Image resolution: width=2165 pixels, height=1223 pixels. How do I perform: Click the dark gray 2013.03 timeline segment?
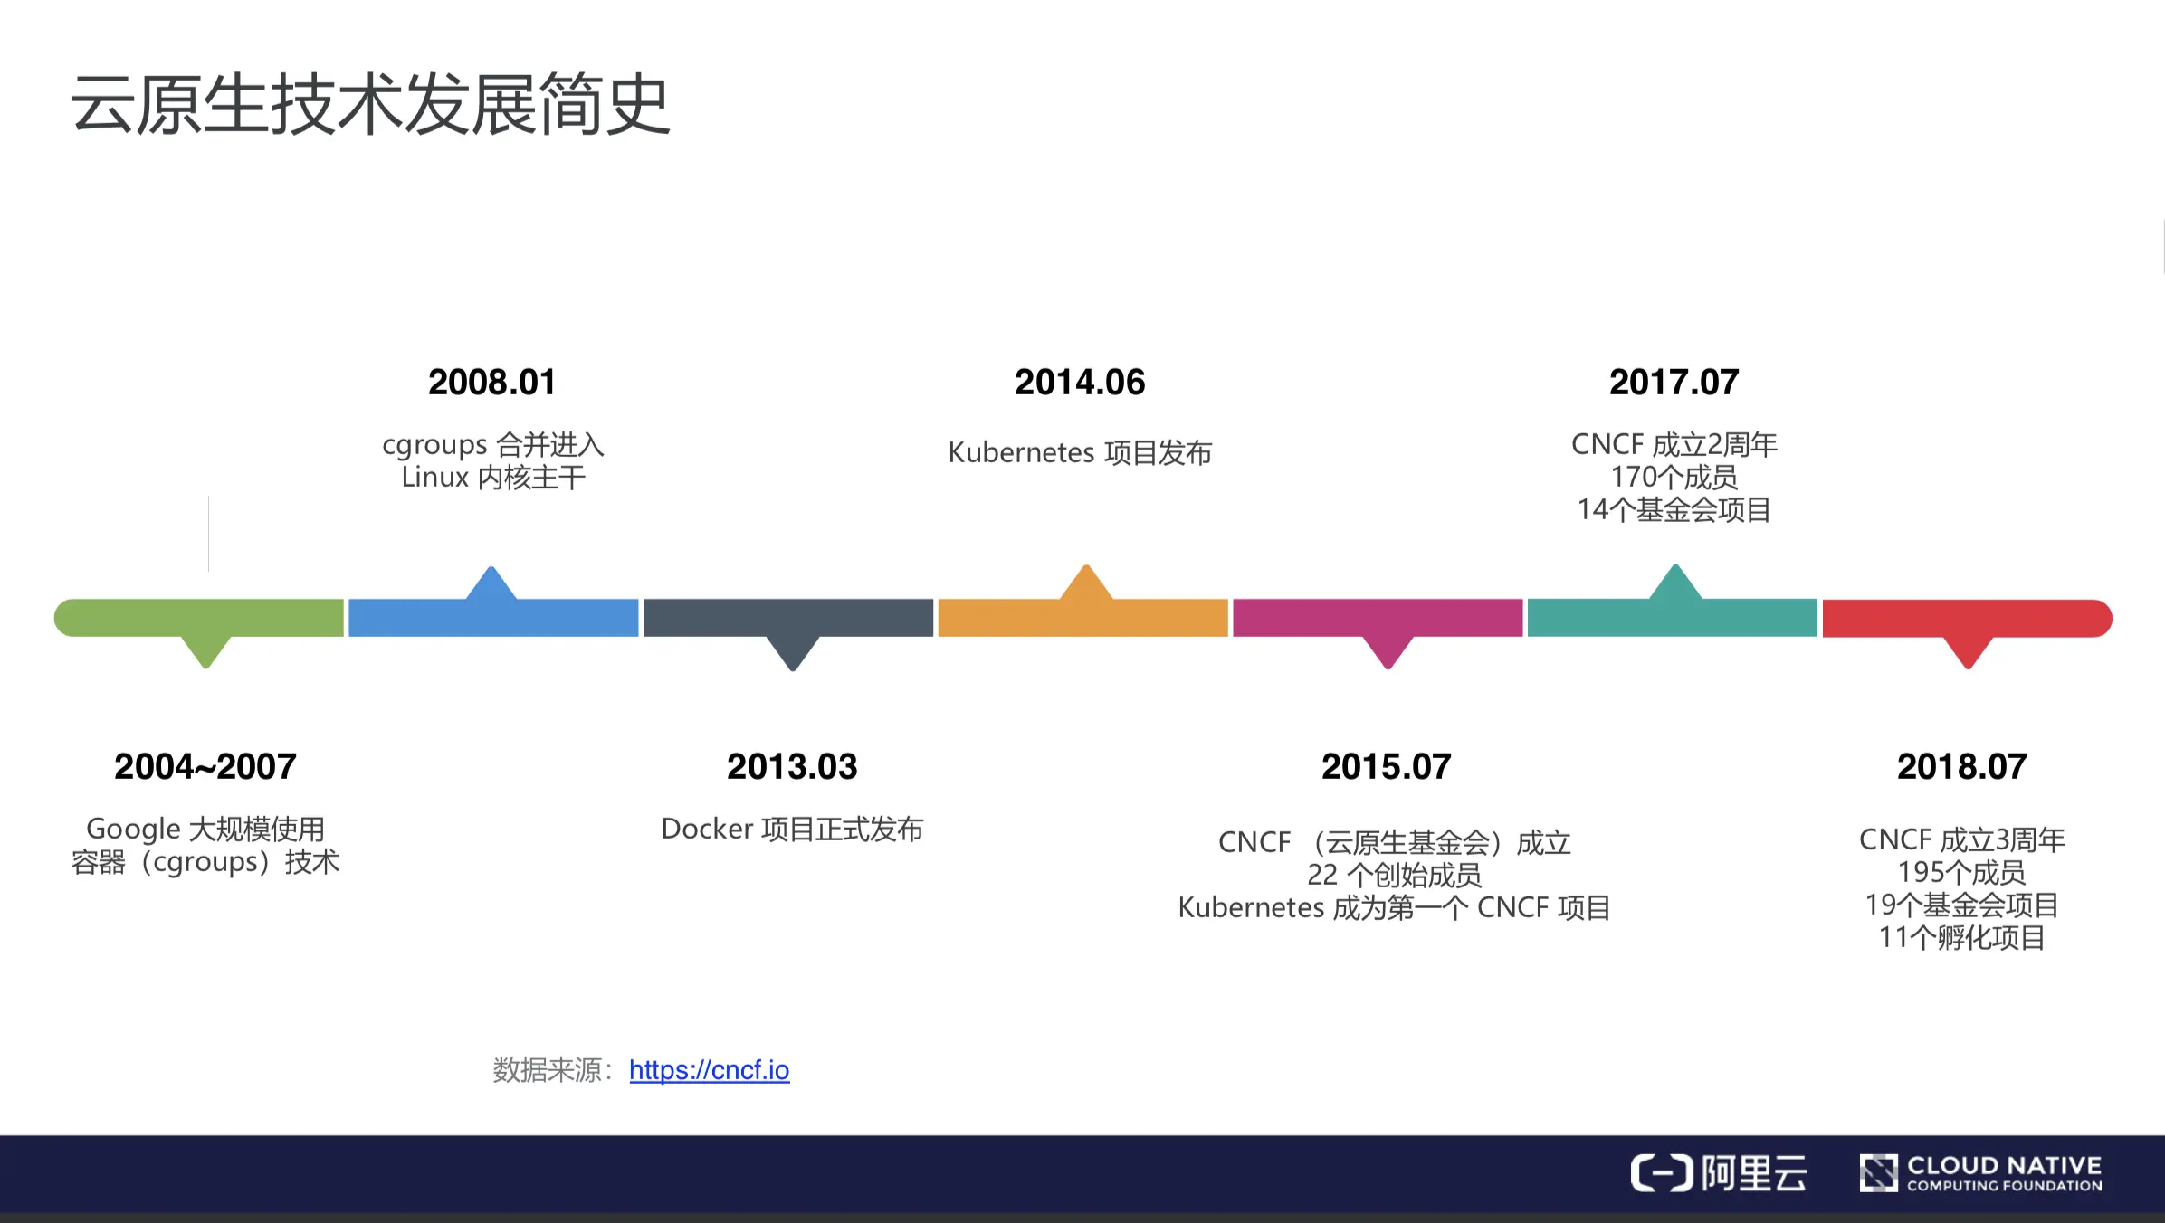[787, 618]
